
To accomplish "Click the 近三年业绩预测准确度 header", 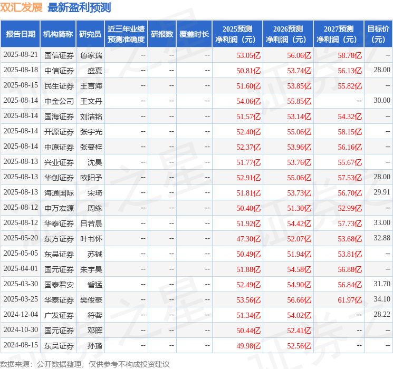I will [x=126, y=34].
